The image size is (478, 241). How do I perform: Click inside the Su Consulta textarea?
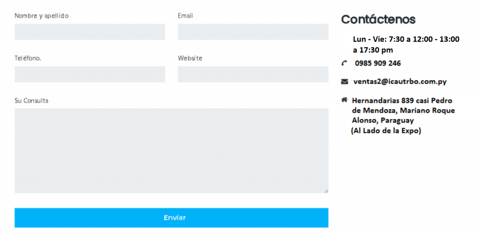tap(171, 151)
